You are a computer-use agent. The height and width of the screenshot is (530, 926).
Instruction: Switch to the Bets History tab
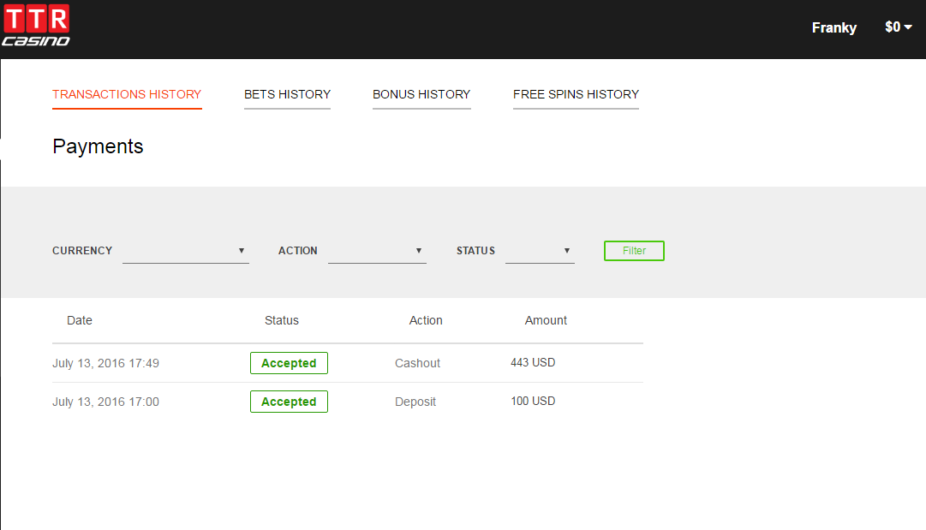pyautogui.click(x=287, y=94)
